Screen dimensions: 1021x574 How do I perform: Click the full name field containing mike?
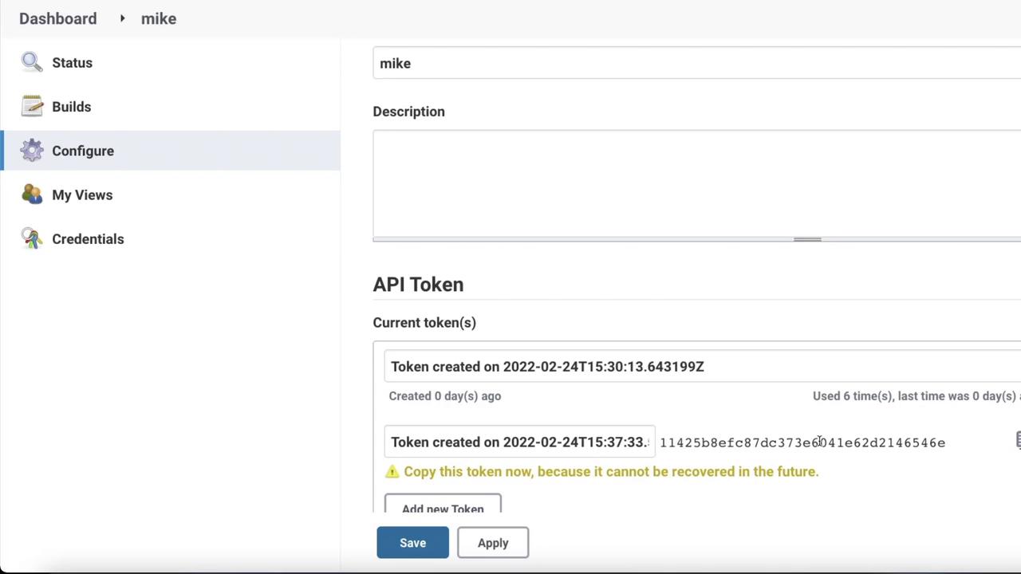click(694, 64)
